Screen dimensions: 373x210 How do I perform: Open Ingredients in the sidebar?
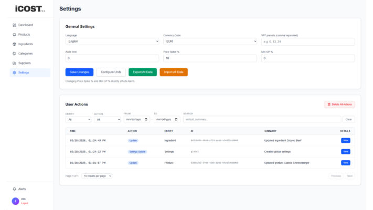[x=30, y=44]
